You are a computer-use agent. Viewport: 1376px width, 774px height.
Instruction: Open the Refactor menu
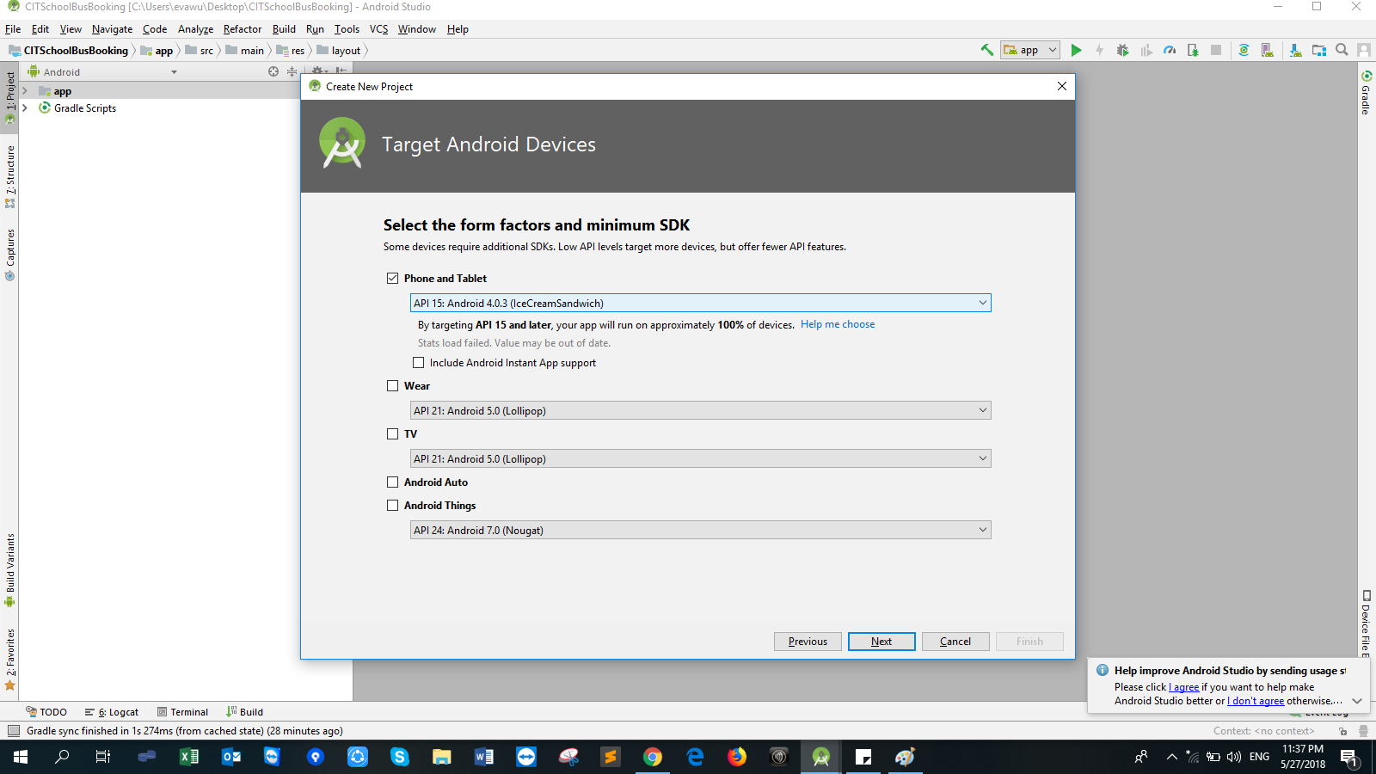click(243, 29)
